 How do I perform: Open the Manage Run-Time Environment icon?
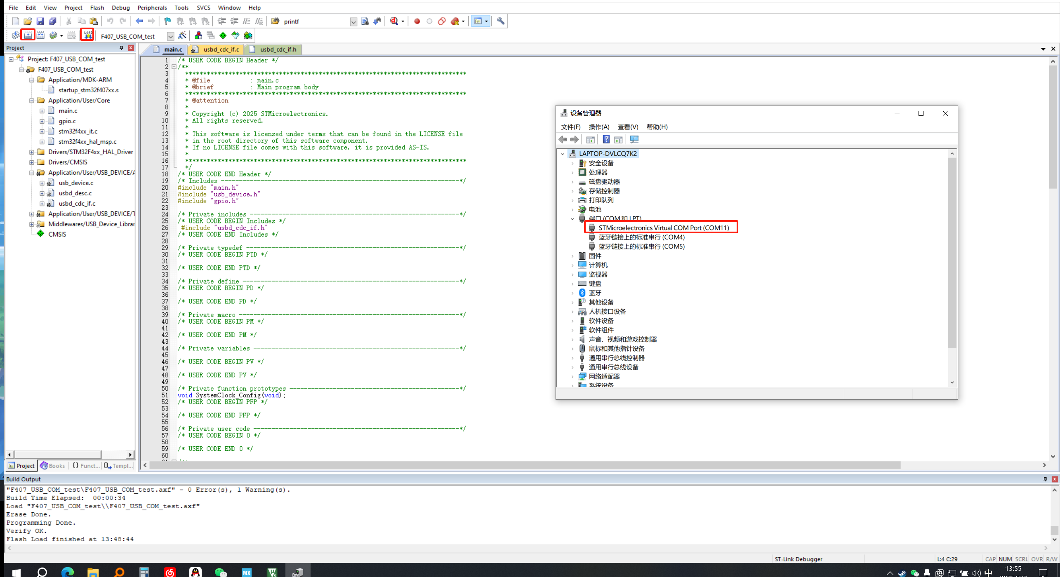point(198,36)
